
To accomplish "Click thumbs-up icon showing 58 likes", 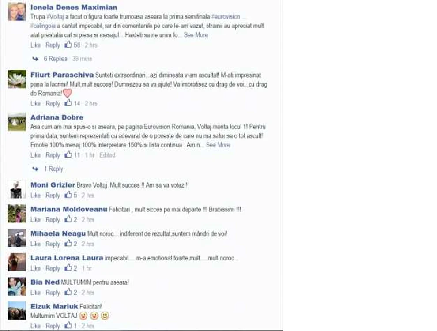I will tap(68, 44).
